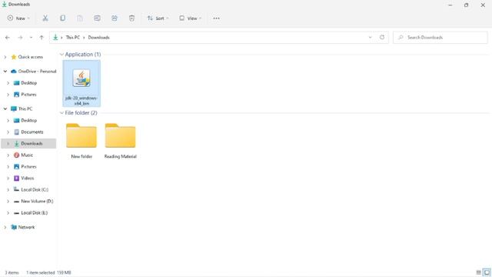Click This PC in the address bar
Screen dimensions: 492x277
pyautogui.click(x=73, y=38)
